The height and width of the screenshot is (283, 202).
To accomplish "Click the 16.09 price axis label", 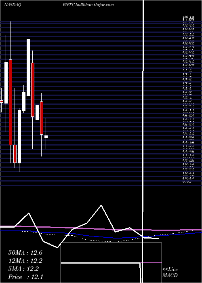I will click(x=188, y=42).
